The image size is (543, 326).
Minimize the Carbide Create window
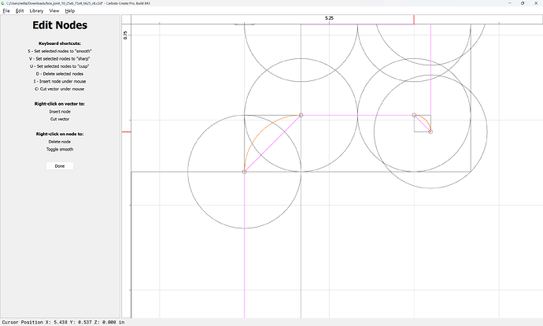(x=509, y=3)
